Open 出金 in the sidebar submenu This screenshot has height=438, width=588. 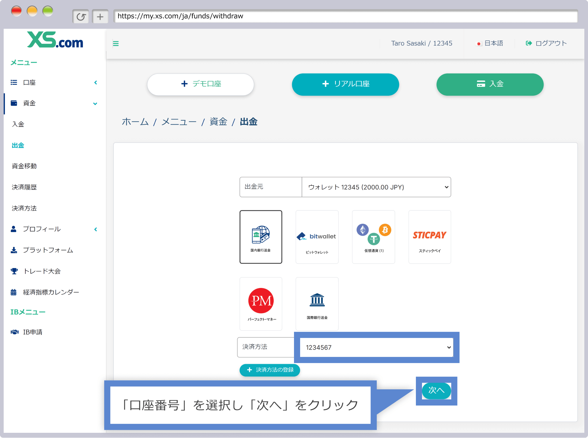click(x=18, y=145)
